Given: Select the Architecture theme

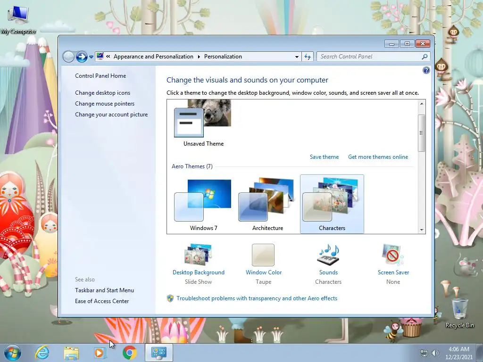Looking at the screenshot, I should pyautogui.click(x=267, y=205).
